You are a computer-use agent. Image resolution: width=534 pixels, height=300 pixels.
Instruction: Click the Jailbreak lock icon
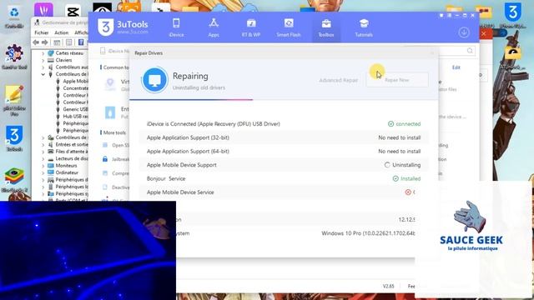pos(105,159)
